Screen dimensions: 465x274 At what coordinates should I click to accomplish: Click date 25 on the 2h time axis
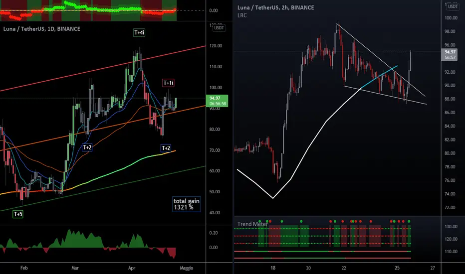coord(397,268)
